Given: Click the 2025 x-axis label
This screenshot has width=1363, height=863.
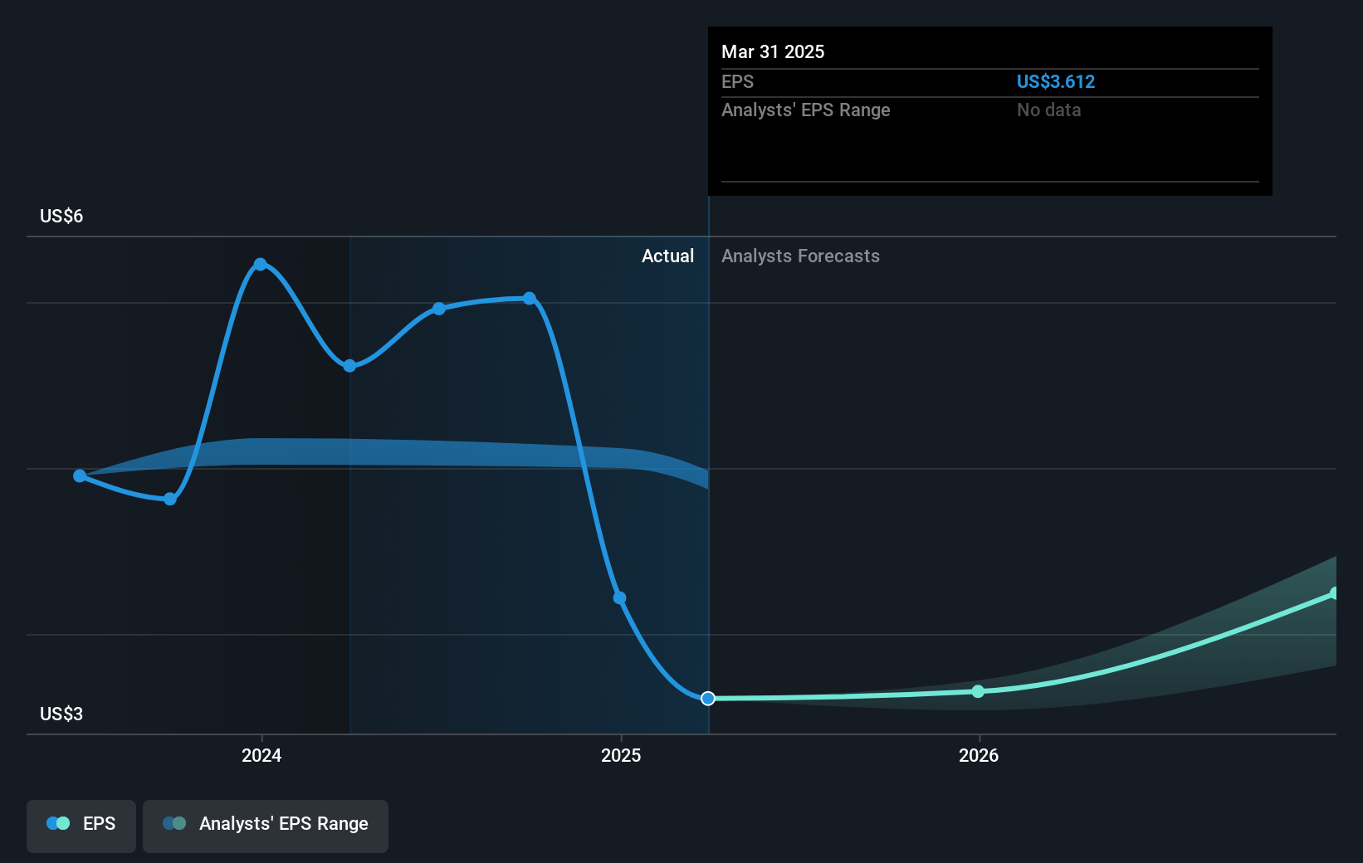Looking at the screenshot, I should pos(621,755).
